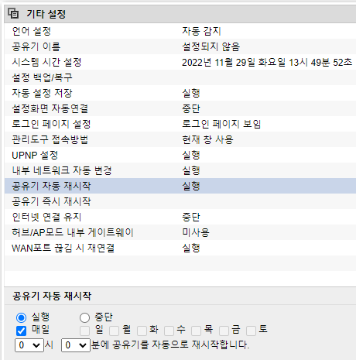
Task: Click the 자동 감지 language value
Action: pyautogui.click(x=201, y=31)
